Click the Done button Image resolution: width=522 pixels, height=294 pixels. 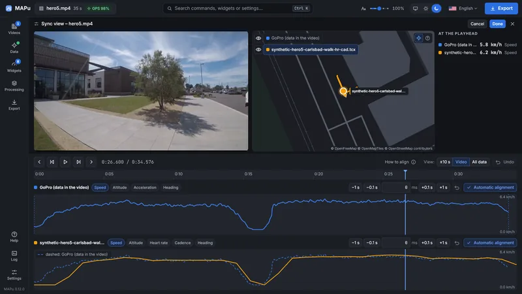497,24
